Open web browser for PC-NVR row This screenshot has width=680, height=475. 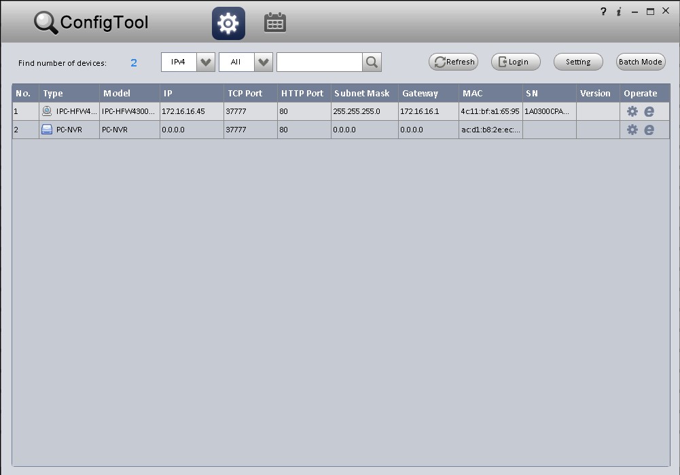[x=649, y=130]
